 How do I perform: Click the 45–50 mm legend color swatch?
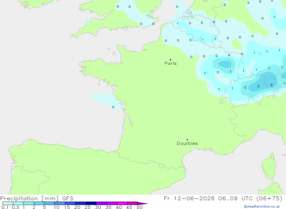coord(133,203)
